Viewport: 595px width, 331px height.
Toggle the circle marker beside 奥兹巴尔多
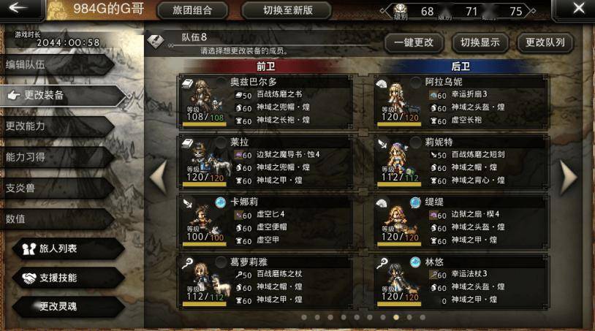coord(221,82)
